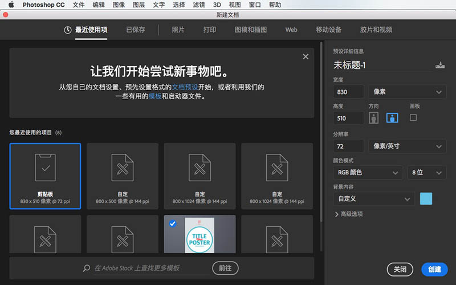
Task: Open the 8 位 bit depth dropdown
Action: (x=426, y=173)
